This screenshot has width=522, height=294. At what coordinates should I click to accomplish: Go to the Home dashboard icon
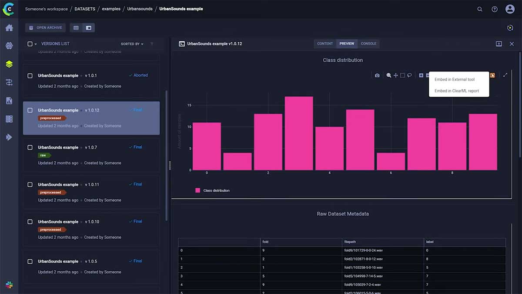[x=9, y=28]
